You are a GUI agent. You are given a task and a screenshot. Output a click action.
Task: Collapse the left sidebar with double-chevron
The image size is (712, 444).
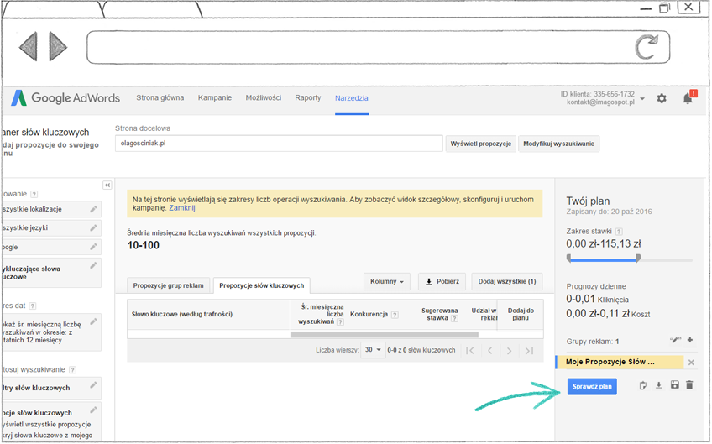107,185
